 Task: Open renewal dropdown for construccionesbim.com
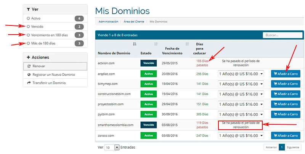tap(241, 94)
